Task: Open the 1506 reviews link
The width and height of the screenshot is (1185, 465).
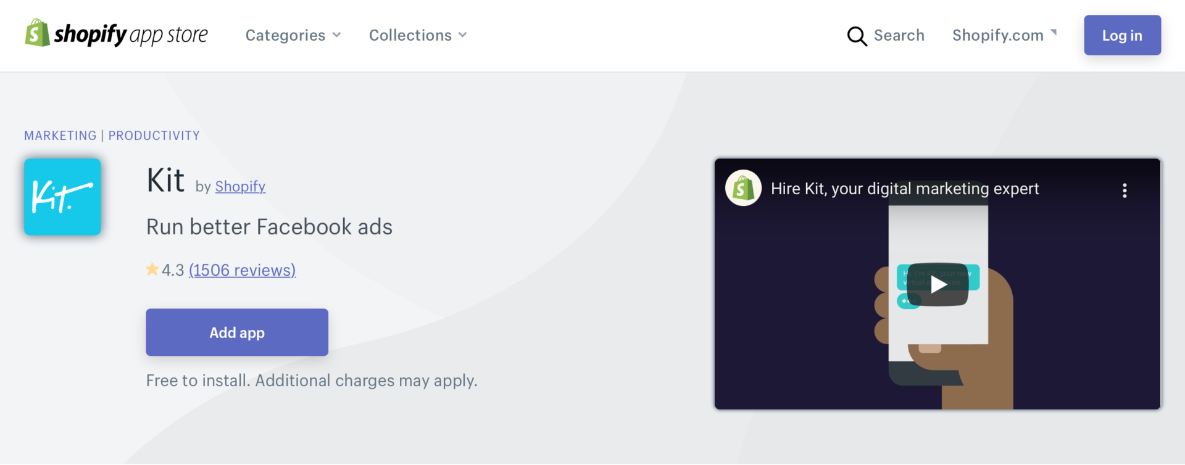Action: coord(242,270)
